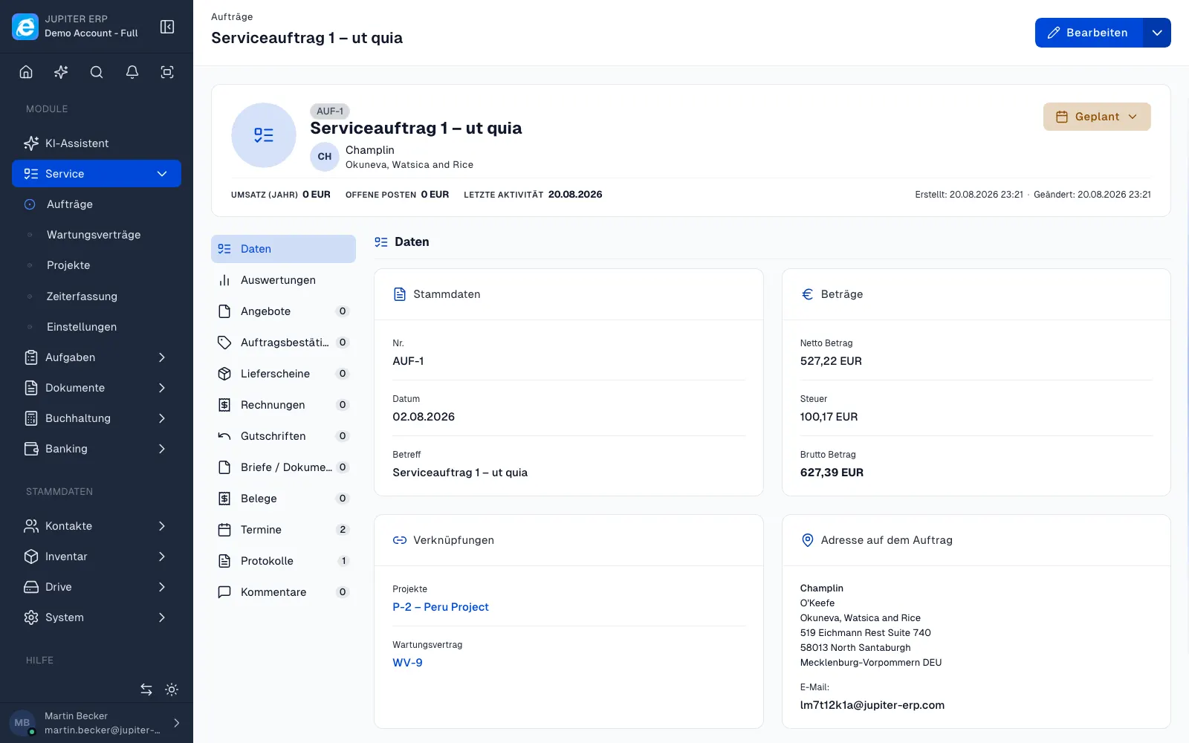The width and height of the screenshot is (1189, 743).
Task: Click the service order avatar icon
Action: point(264,135)
